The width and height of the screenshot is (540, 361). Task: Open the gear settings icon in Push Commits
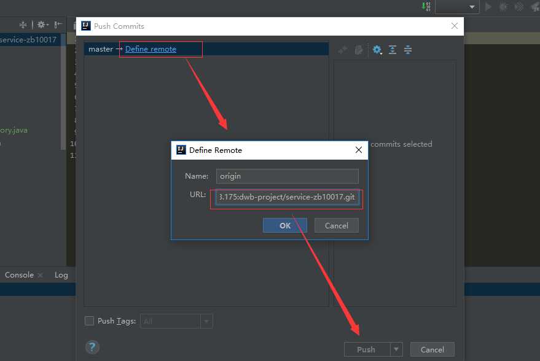click(377, 50)
